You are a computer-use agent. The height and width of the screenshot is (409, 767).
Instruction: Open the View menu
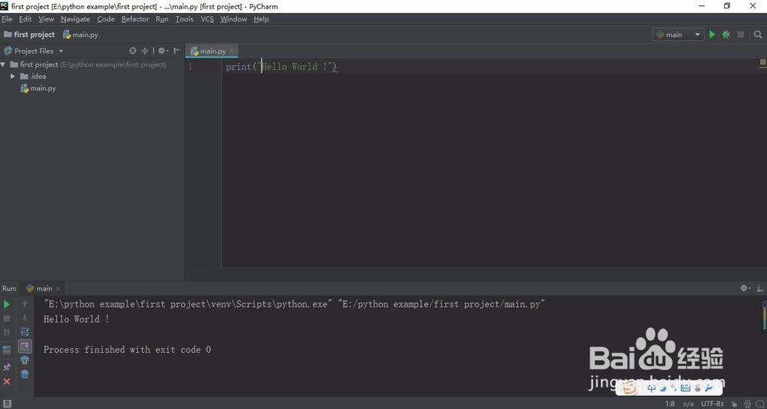coord(46,19)
